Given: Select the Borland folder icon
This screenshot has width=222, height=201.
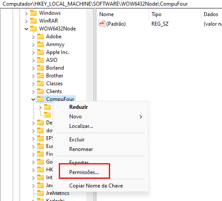Looking at the screenshot, I should (x=40, y=68).
